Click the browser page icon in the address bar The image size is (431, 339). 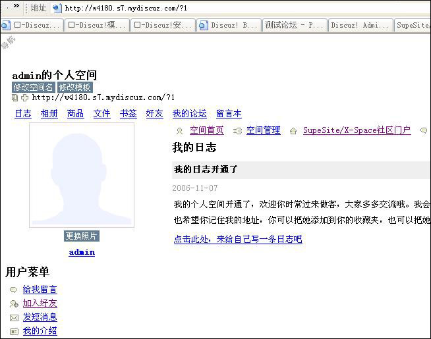(x=57, y=8)
